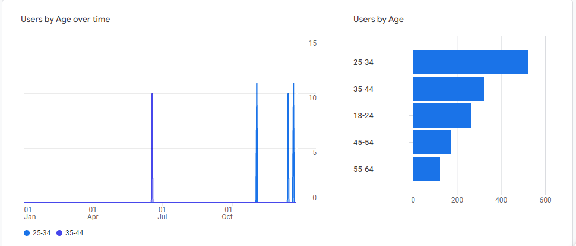Click the 01 Oct x-axis label
The width and height of the screenshot is (576, 246).
tap(227, 213)
